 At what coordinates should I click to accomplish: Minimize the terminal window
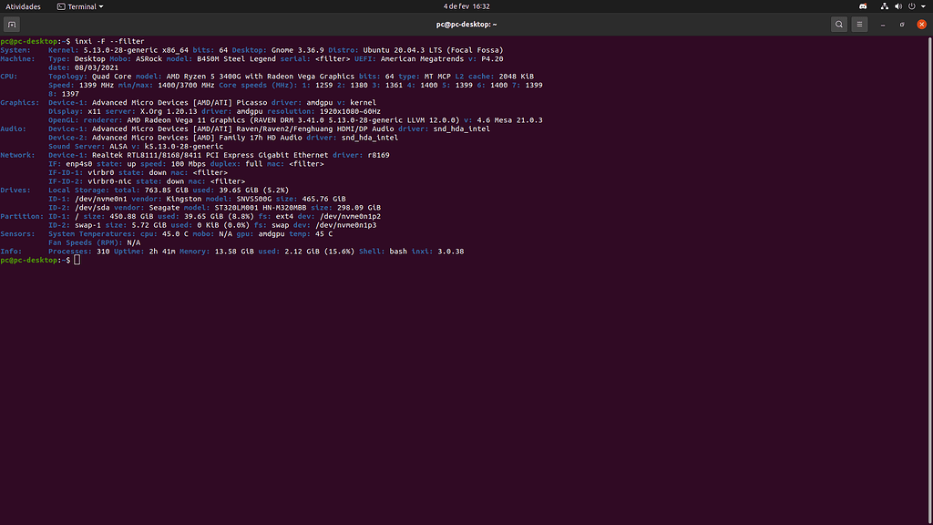click(883, 25)
